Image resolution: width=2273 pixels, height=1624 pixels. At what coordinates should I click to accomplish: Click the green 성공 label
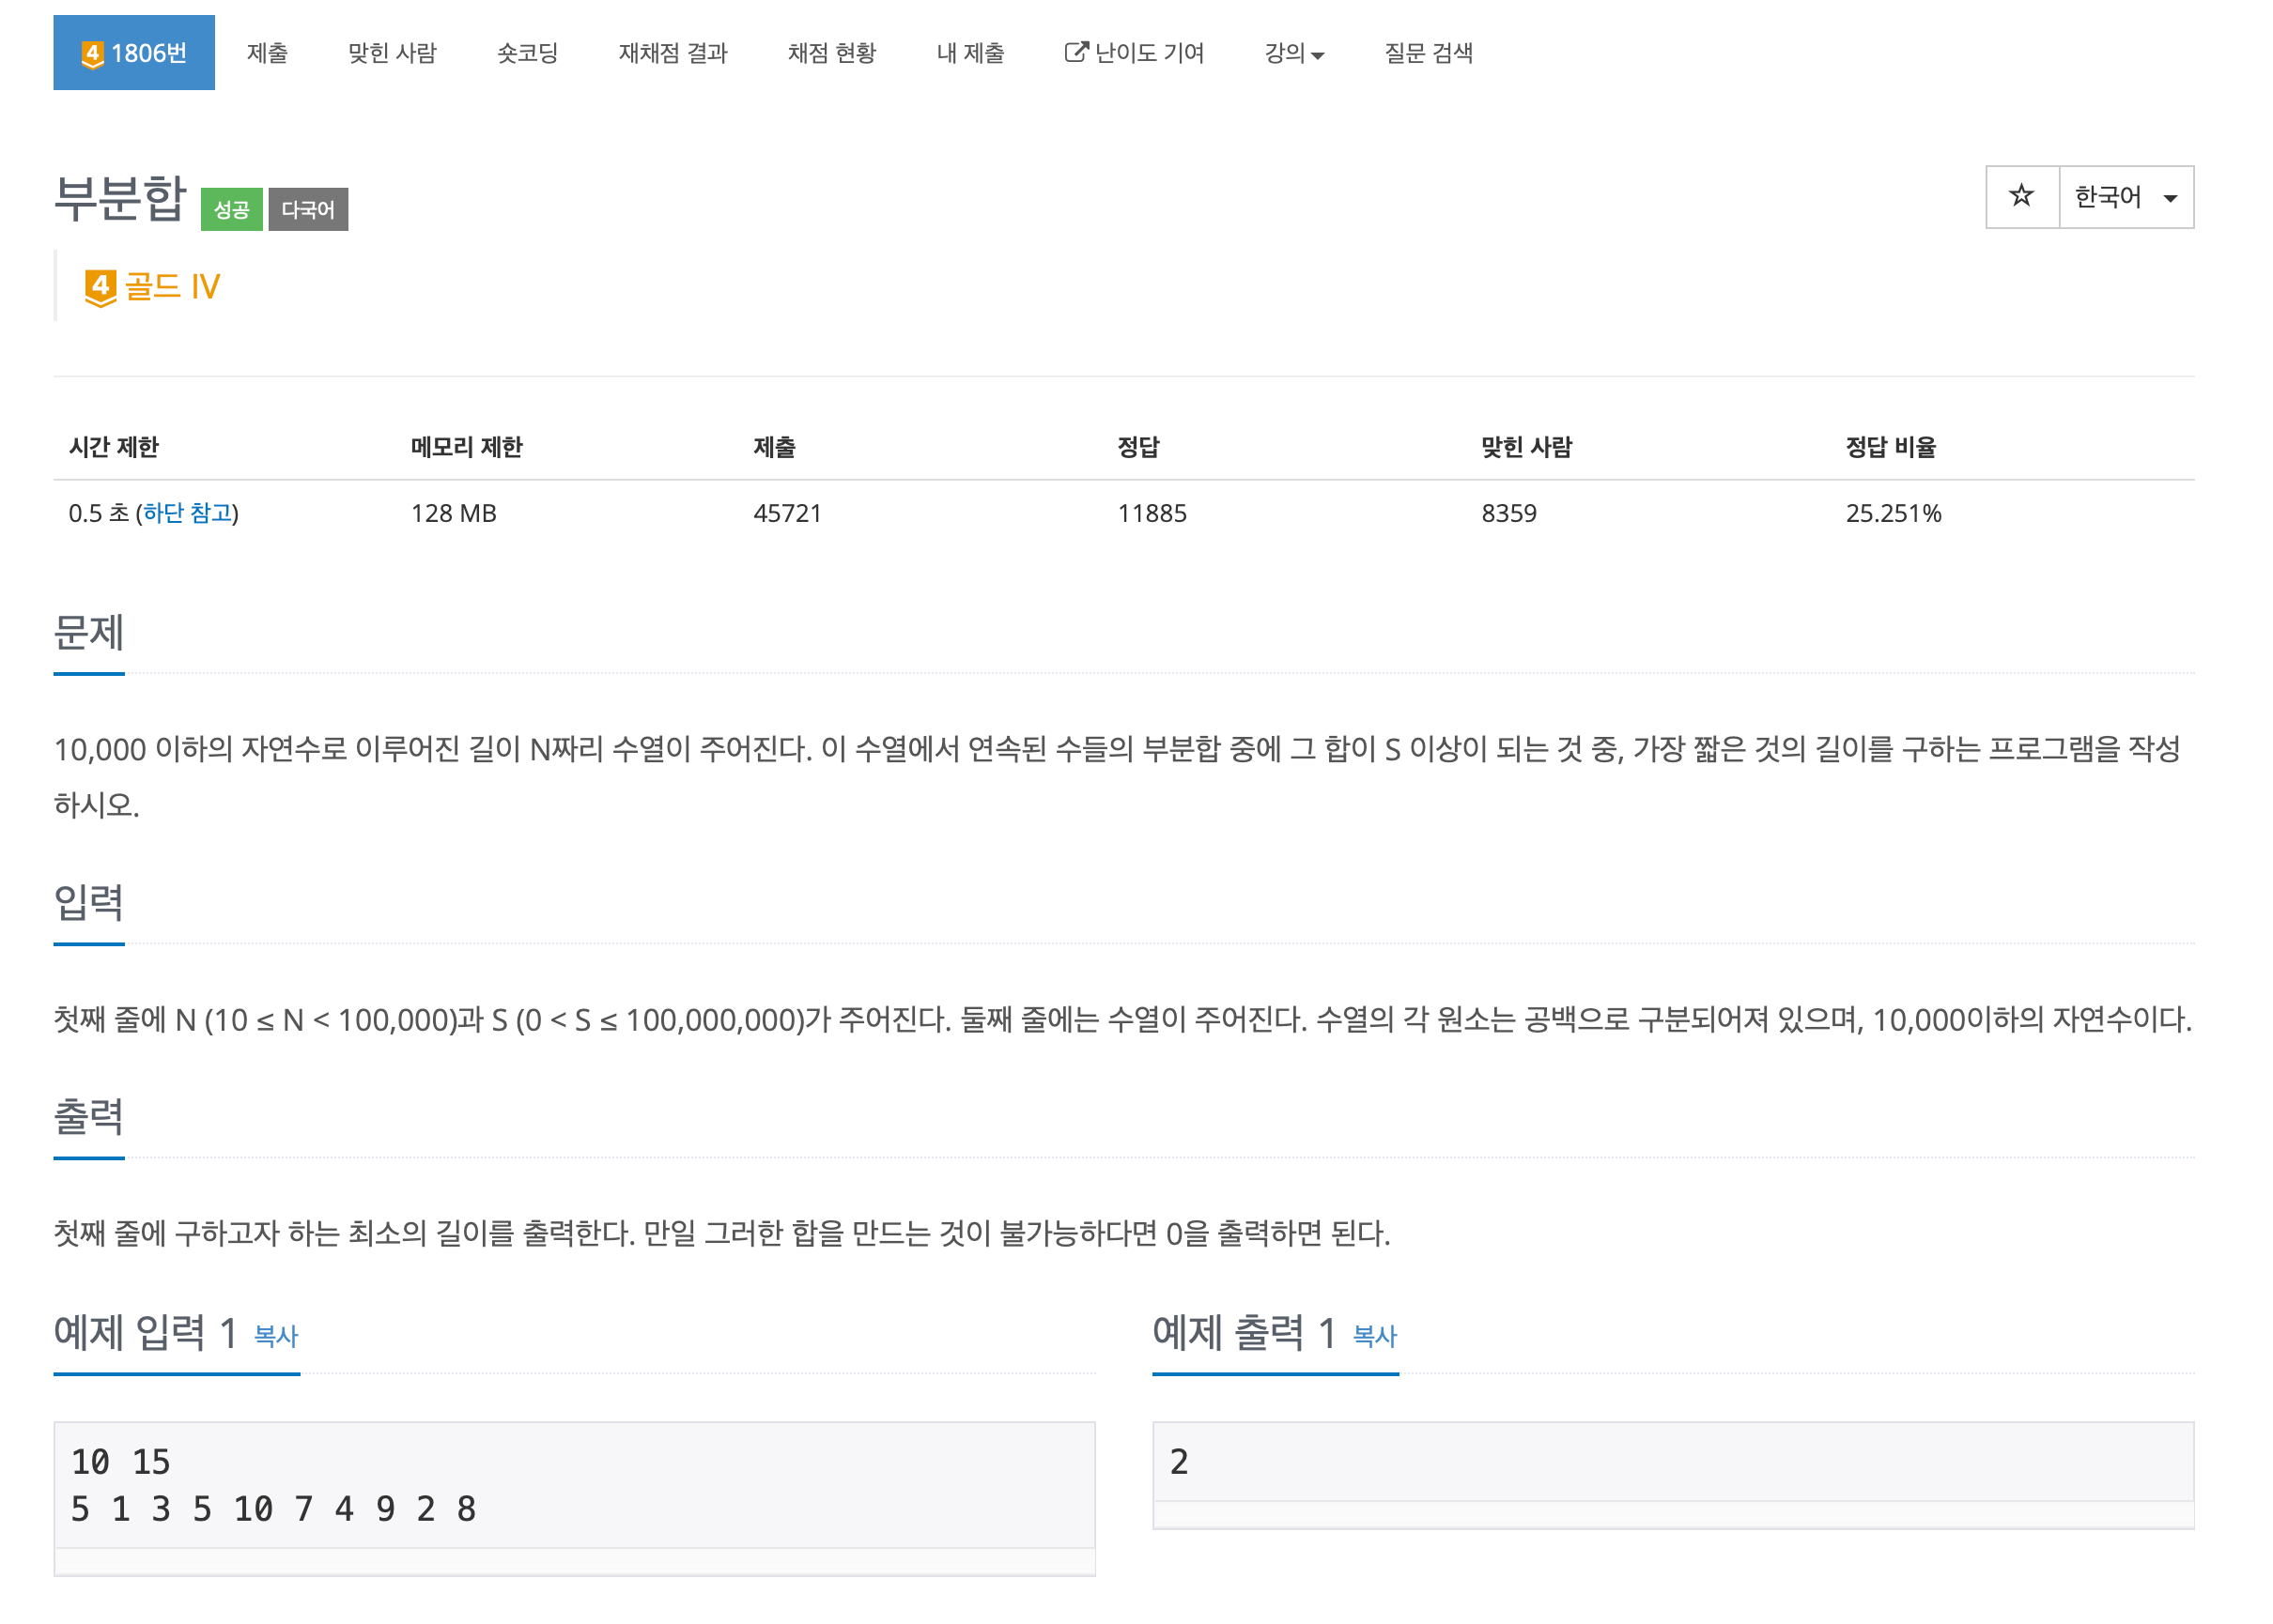[x=231, y=209]
